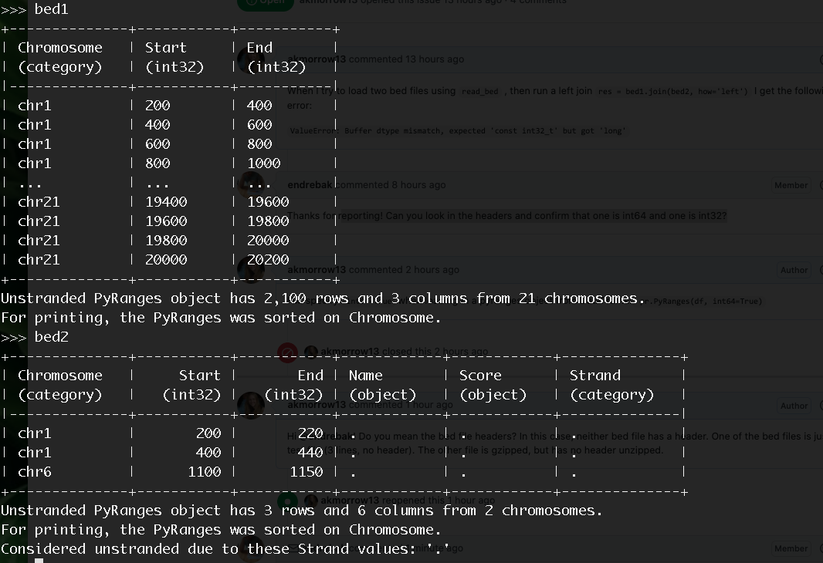Open endrebak profile from 8 hours ago comment
The width and height of the screenshot is (823, 563).
tap(310, 185)
